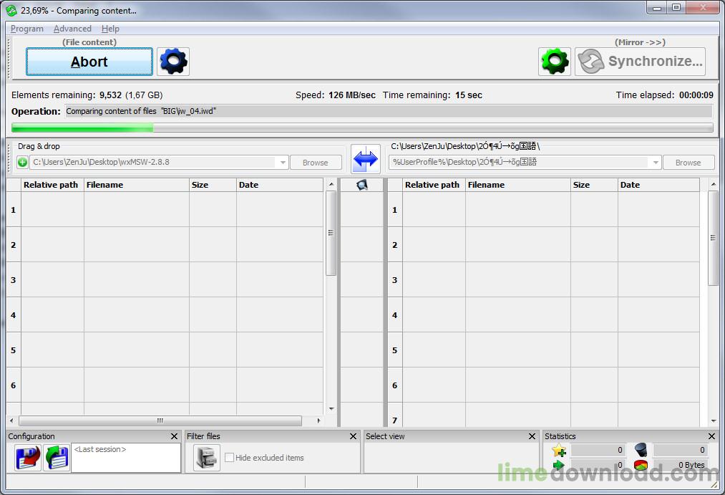Viewport: 725px width, 495px height.
Task: Toggle the Hide excluded items checkbox
Action: pyautogui.click(x=230, y=458)
